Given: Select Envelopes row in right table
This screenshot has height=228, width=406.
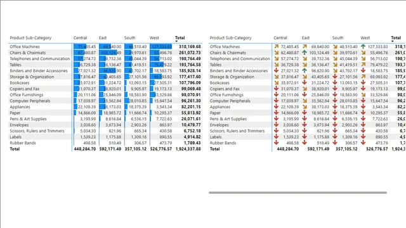Looking at the screenshot, I should coord(219,125).
